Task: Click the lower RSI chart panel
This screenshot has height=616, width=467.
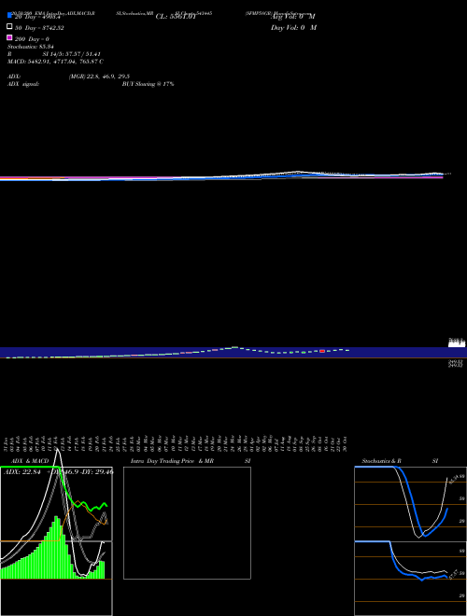Action: [x=411, y=579]
